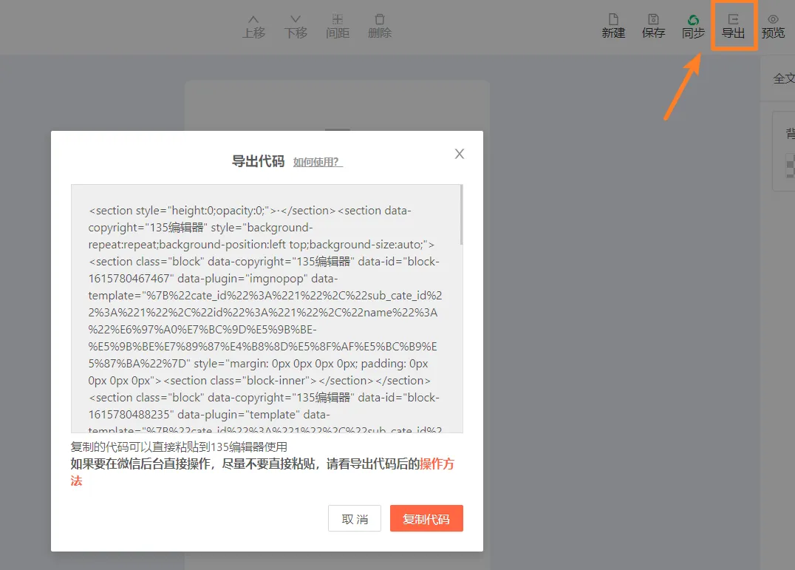Open the 导出 export function
The width and height of the screenshot is (795, 570).
pyautogui.click(x=733, y=27)
